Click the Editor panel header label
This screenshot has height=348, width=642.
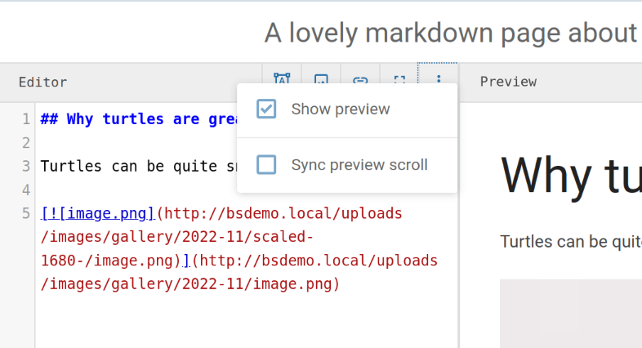(x=42, y=82)
